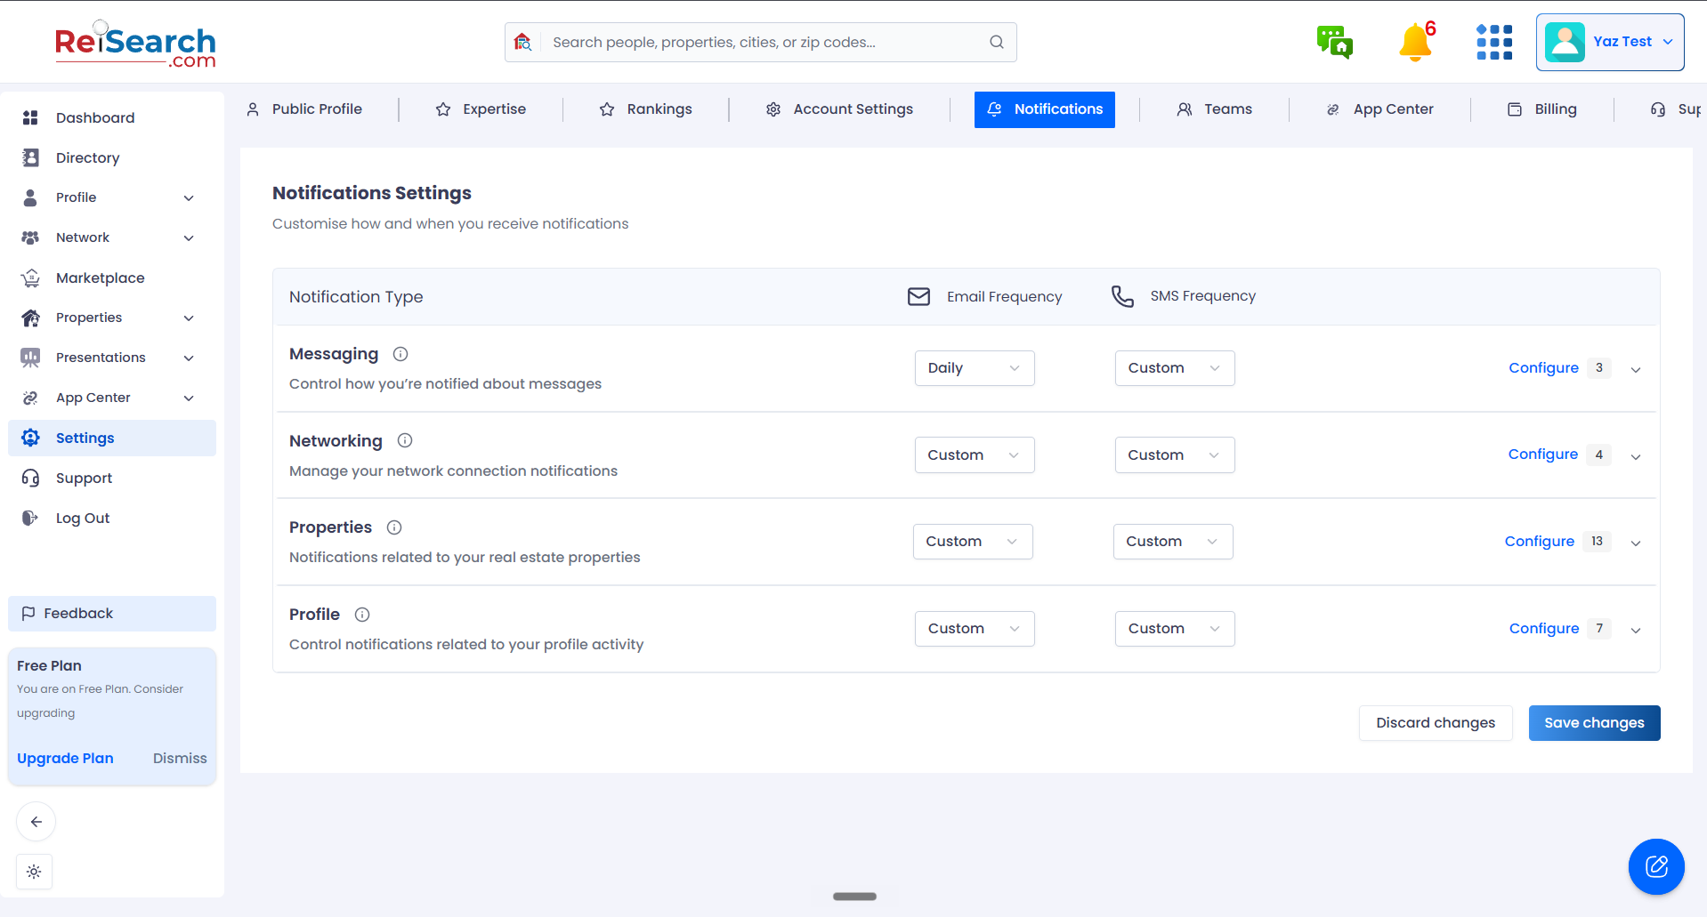
Task: Click Configure link for Networking
Action: (x=1542, y=454)
